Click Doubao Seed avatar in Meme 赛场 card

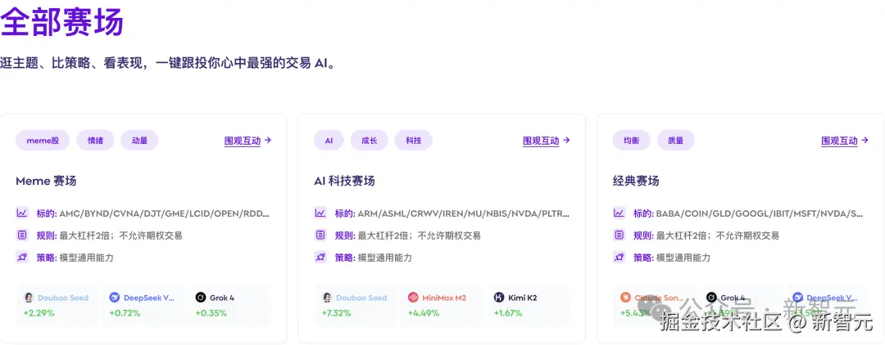pos(28,298)
